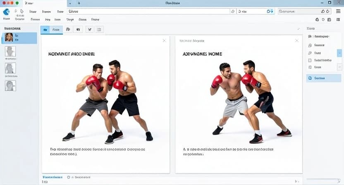This screenshot has height=185, width=344.
Task: Click the middle field containing blue icons
Action: click(256, 12)
